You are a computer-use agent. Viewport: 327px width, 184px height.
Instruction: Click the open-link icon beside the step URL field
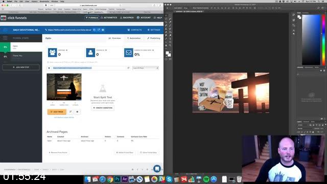128,68
